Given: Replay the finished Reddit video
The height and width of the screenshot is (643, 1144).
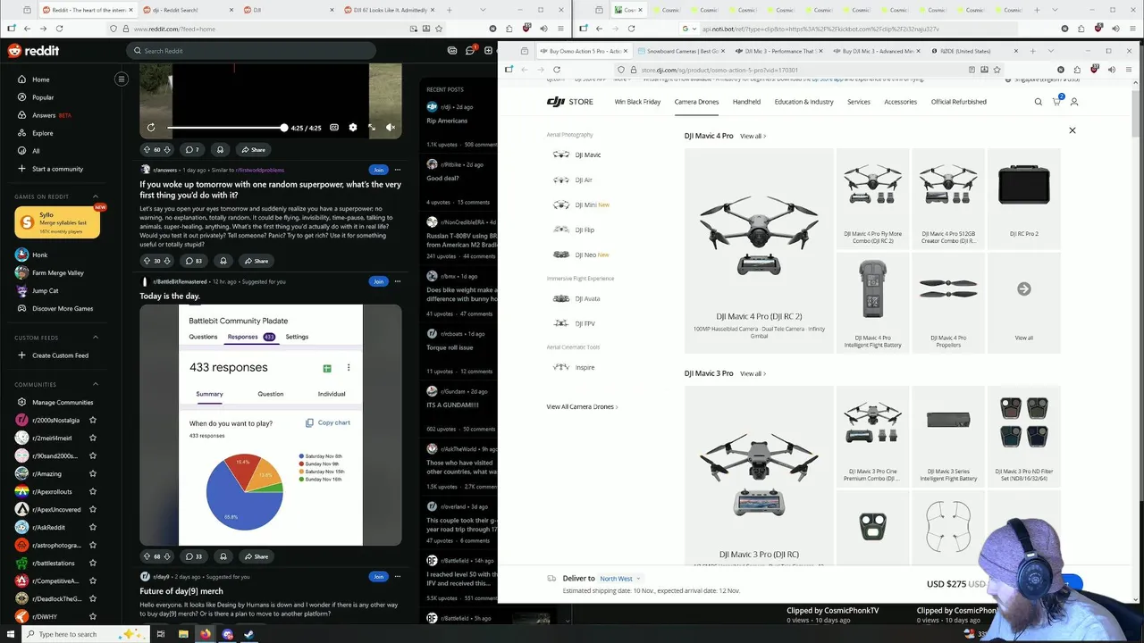Looking at the screenshot, I should coord(151,128).
